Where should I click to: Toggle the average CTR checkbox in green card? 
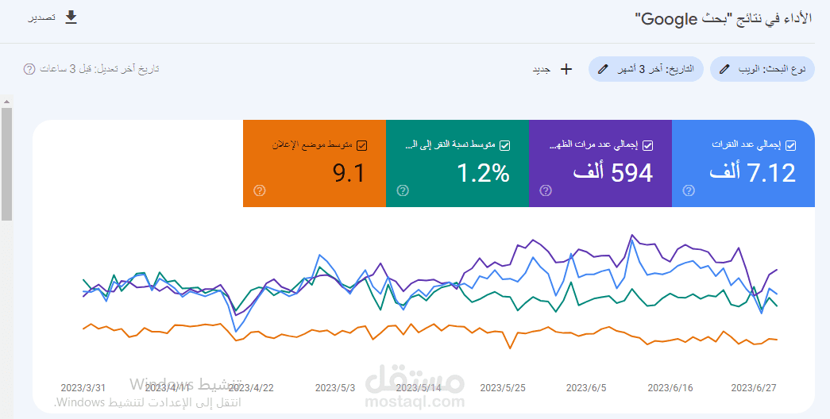coord(504,145)
